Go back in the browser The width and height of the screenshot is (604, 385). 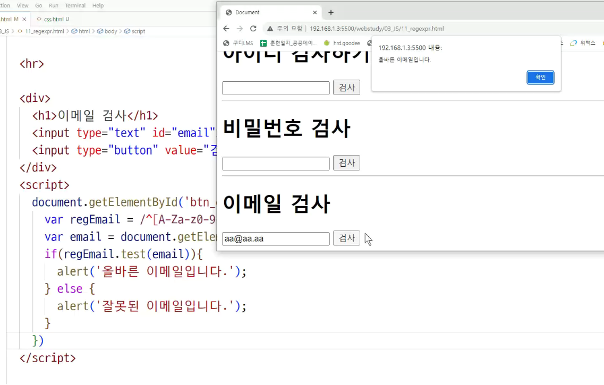226,29
